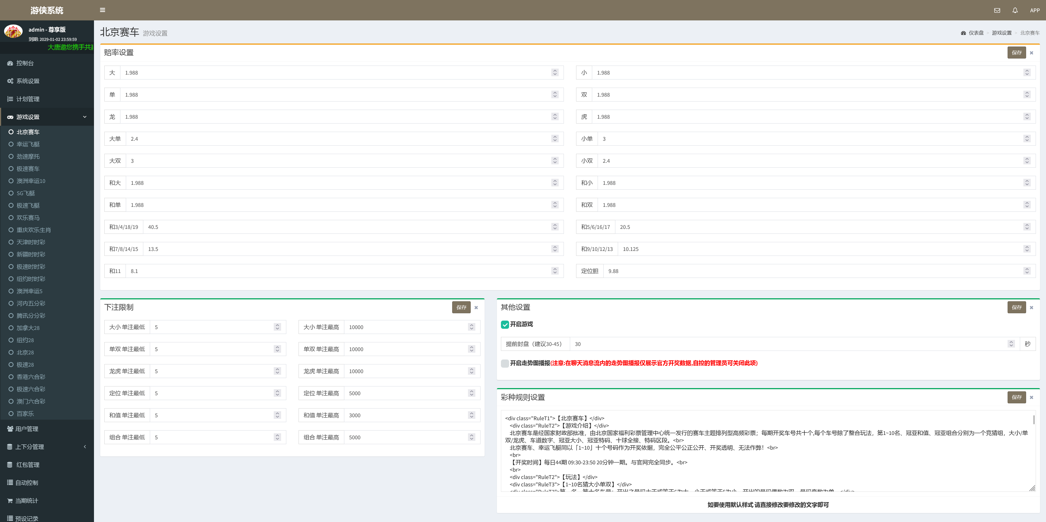Click the 定位胆 odds input field

coord(812,271)
